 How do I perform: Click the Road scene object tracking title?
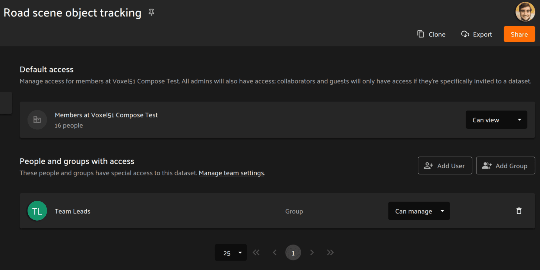point(72,13)
